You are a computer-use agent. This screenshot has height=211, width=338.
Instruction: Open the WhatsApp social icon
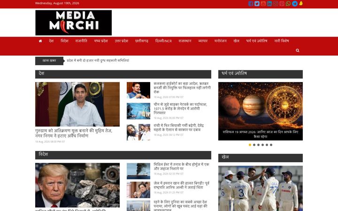[288, 4]
